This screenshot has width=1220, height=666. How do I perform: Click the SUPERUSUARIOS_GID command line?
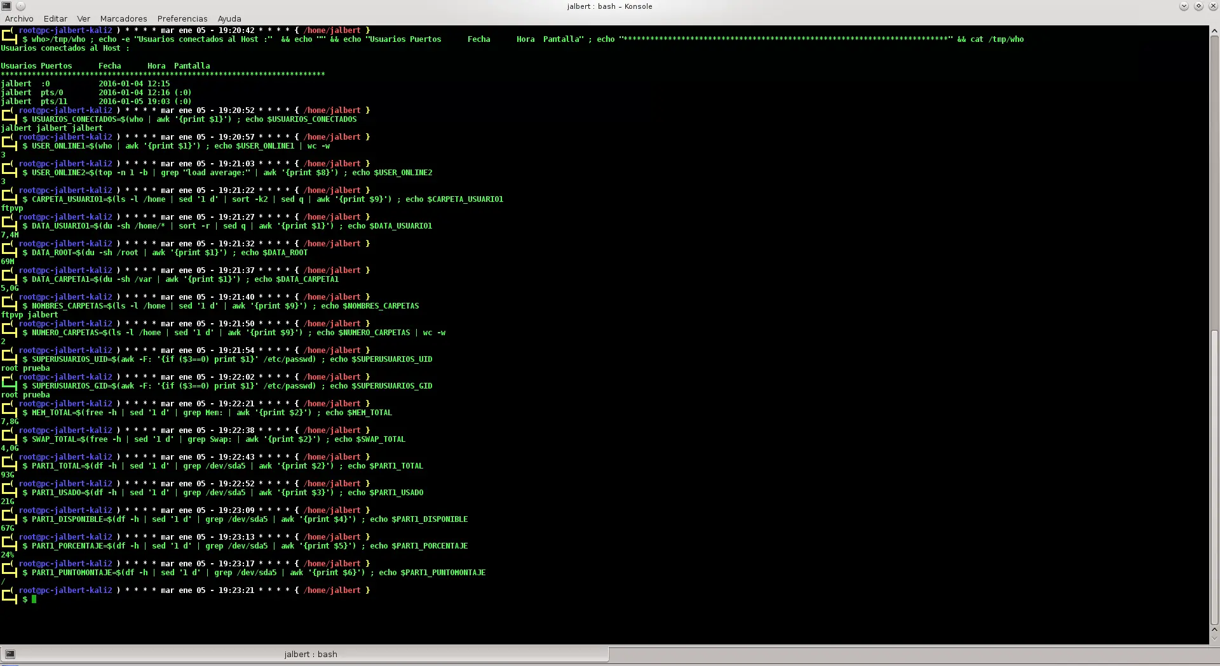click(227, 386)
